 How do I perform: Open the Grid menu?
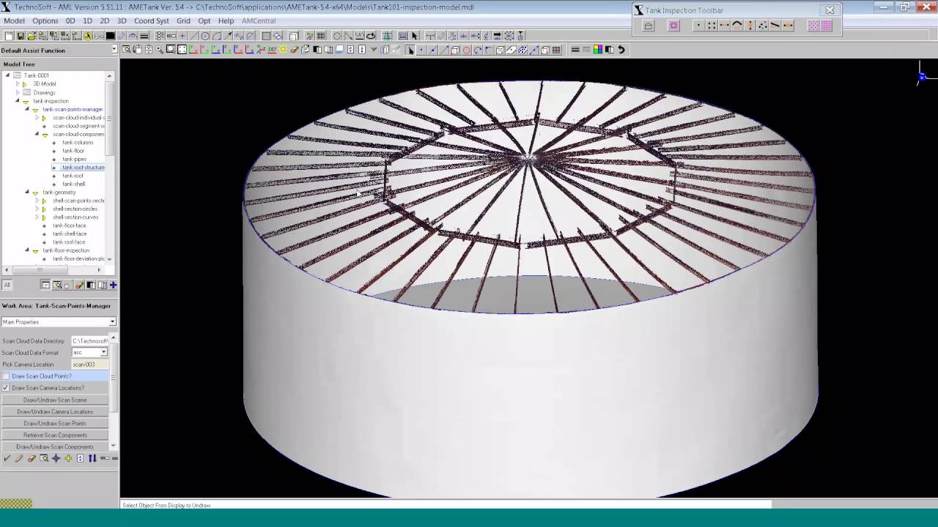183,20
